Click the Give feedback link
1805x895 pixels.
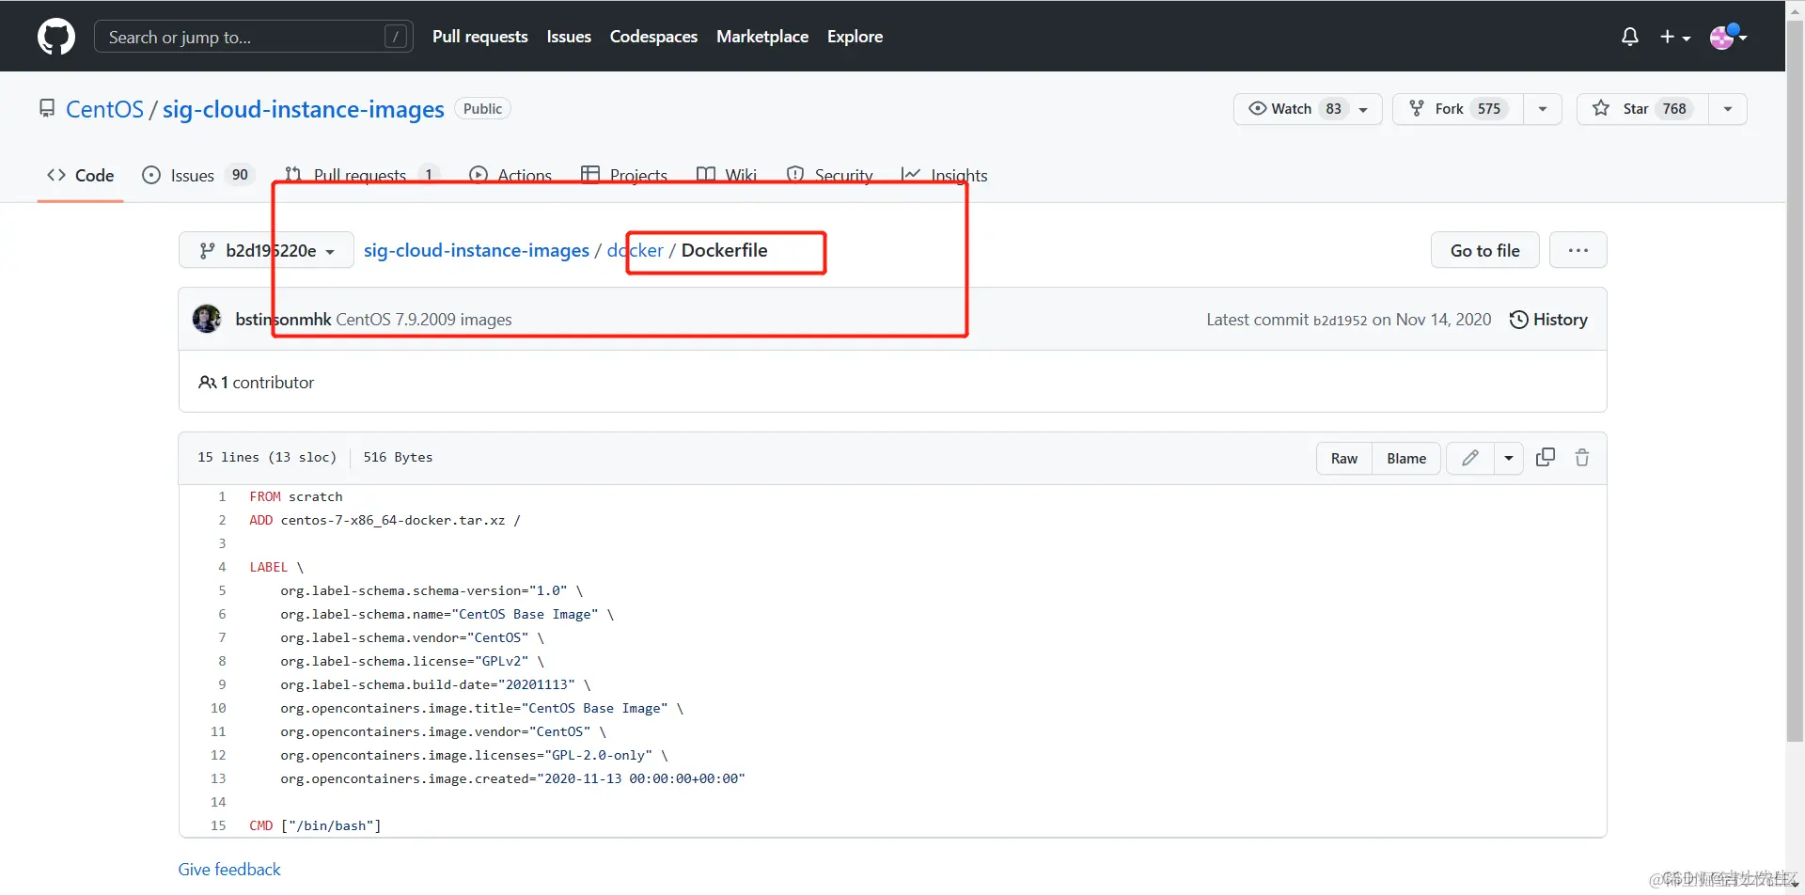point(229,870)
